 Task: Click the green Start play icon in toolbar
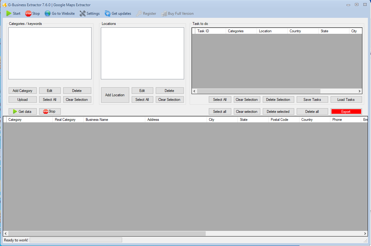(x=9, y=14)
